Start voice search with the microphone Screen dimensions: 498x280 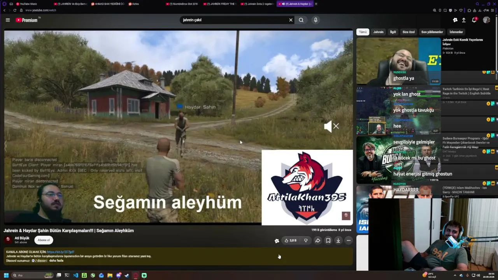(316, 20)
